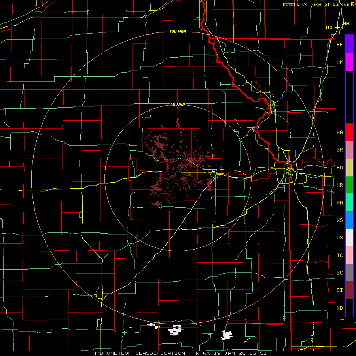Click the 'RA' legend label
Viewport: 356px width, 356px height.
coord(339,203)
